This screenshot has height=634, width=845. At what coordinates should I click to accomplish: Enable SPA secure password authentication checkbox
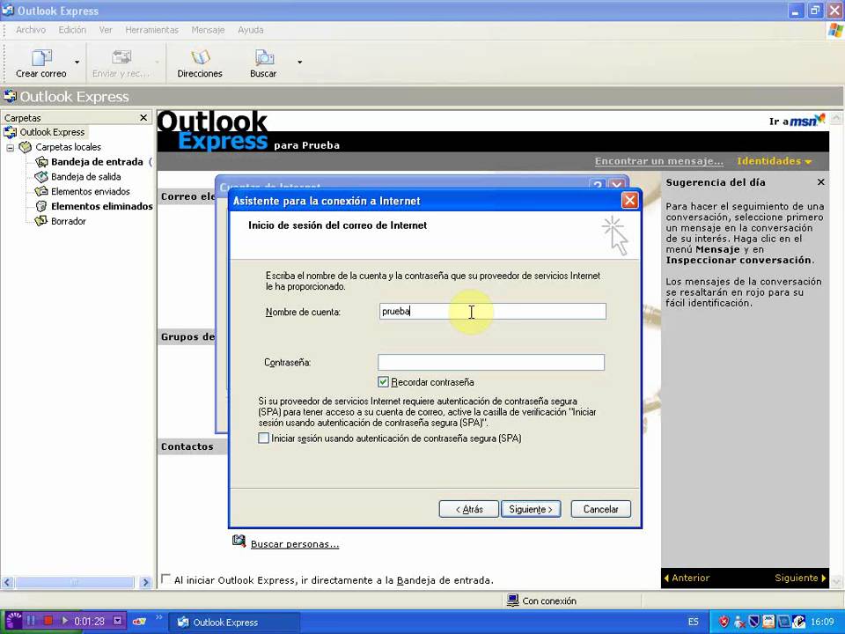(x=263, y=439)
